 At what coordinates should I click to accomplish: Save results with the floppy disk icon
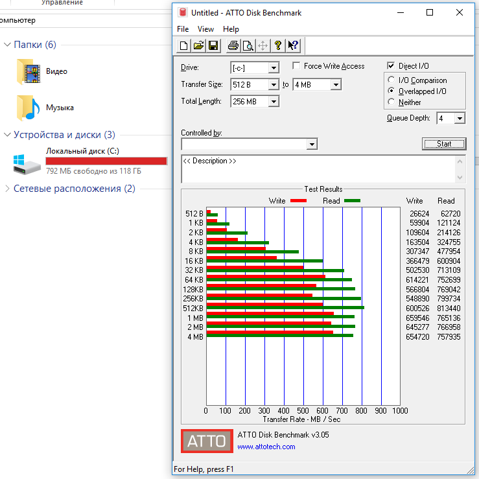215,45
